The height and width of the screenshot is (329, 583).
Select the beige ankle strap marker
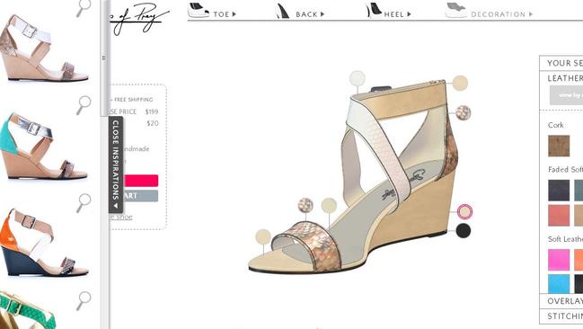pyautogui.click(x=460, y=83)
